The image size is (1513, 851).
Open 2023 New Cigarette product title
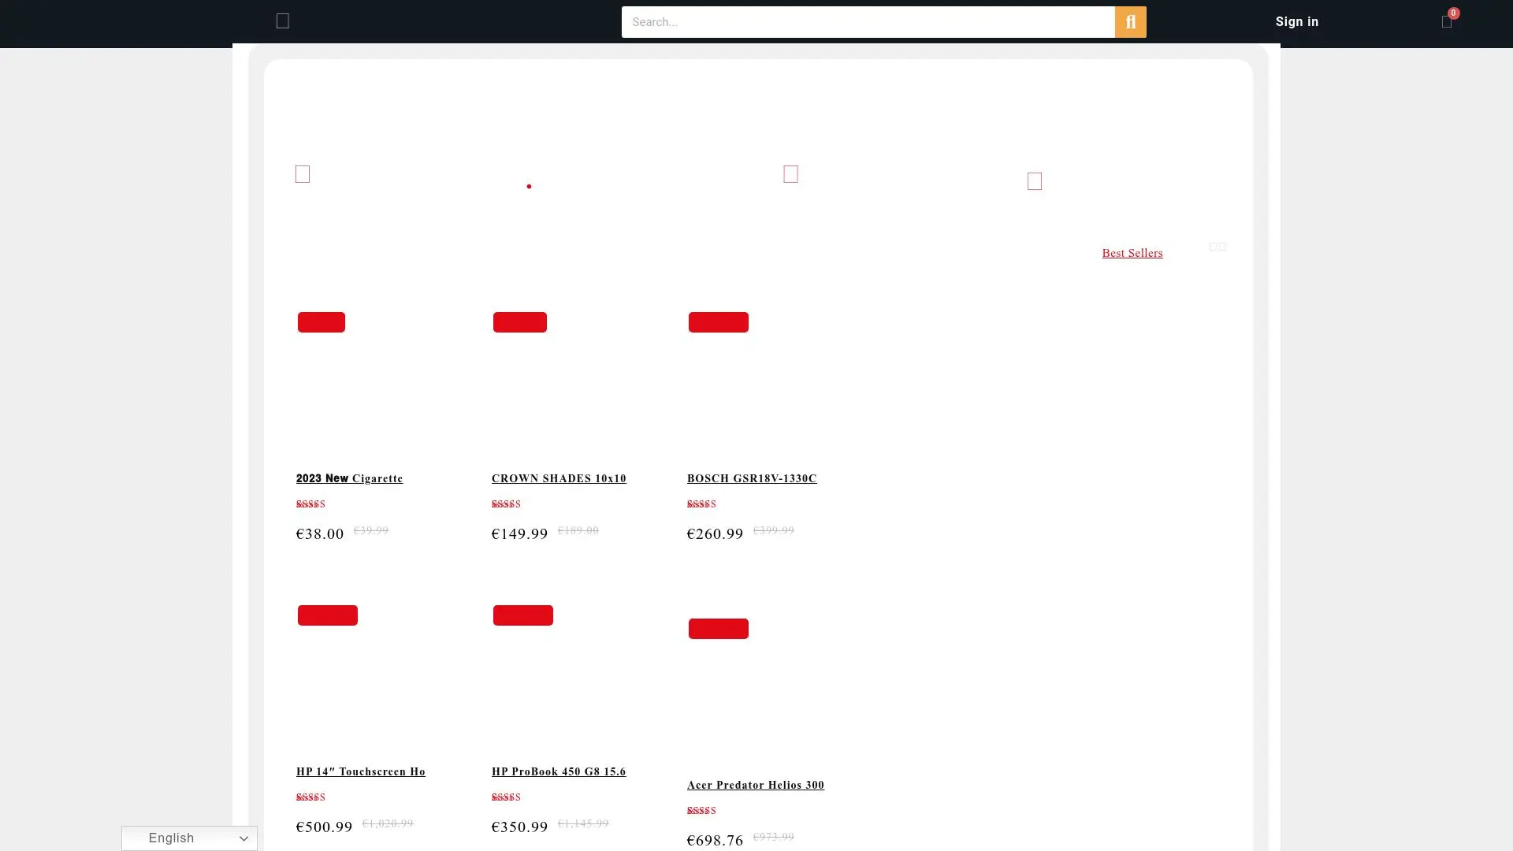[349, 478]
